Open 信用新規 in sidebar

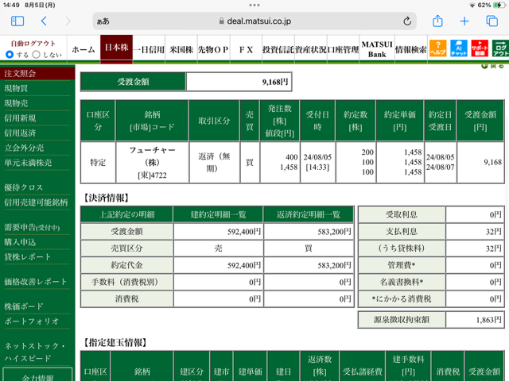pyautogui.click(x=20, y=118)
